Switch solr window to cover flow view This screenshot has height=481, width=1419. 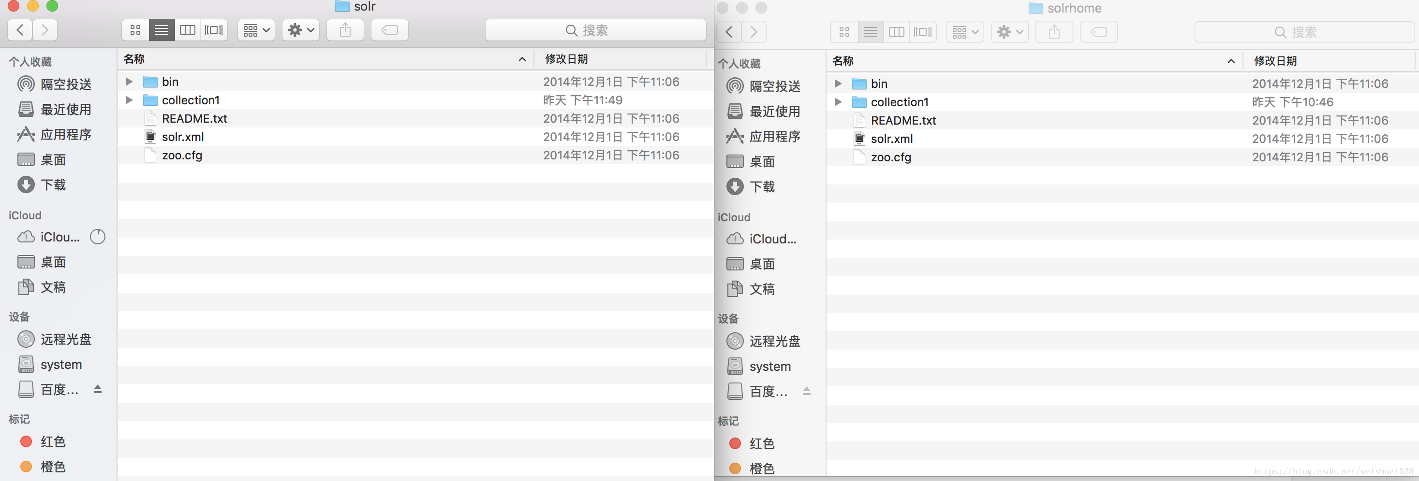click(x=214, y=30)
